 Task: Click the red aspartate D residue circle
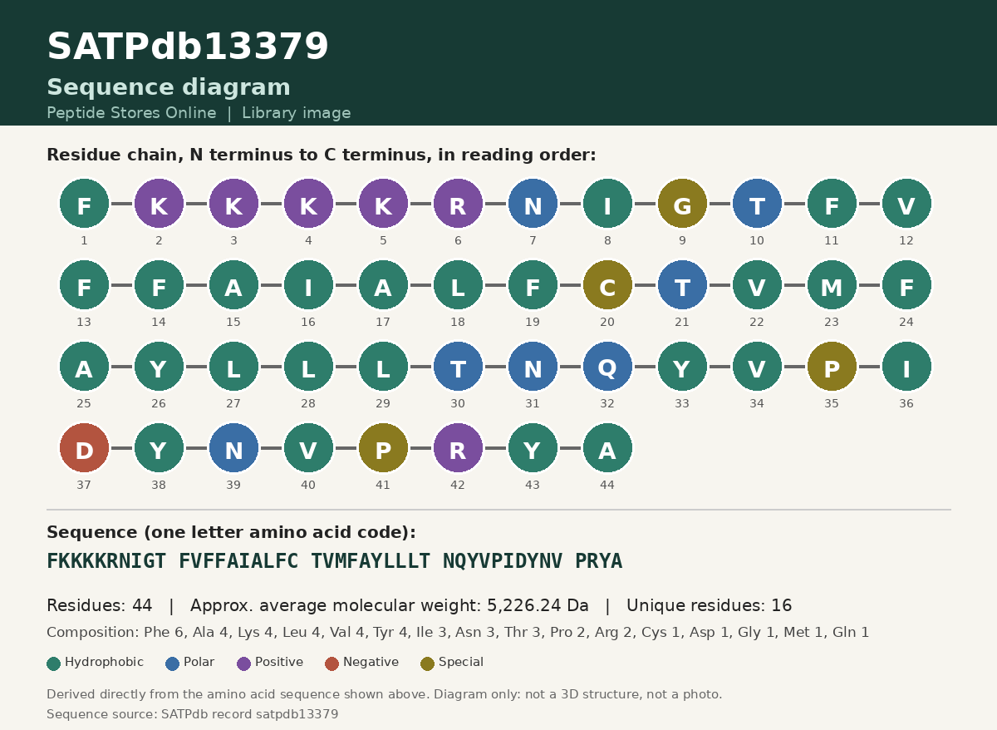84,448
